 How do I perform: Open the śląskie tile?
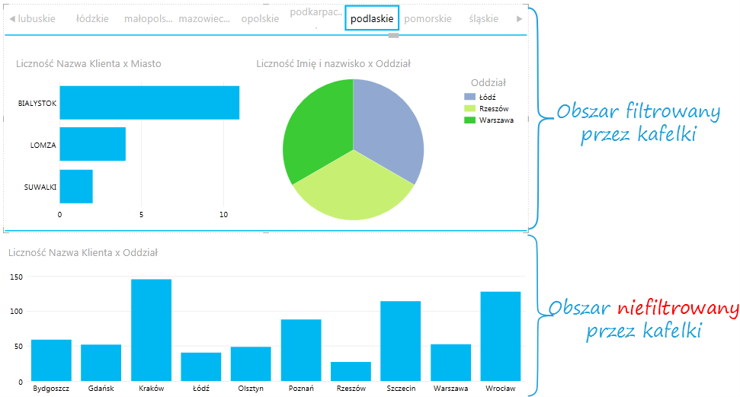click(x=484, y=18)
